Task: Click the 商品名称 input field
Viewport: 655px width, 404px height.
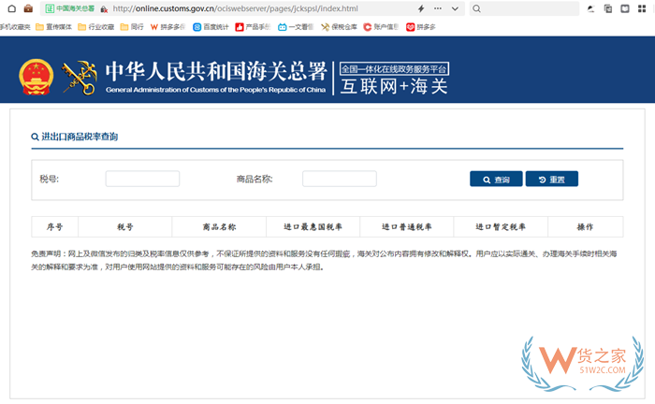Action: click(x=339, y=179)
